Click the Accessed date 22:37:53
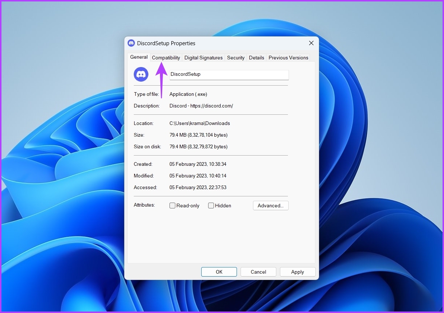This screenshot has width=444, height=313. [x=198, y=187]
